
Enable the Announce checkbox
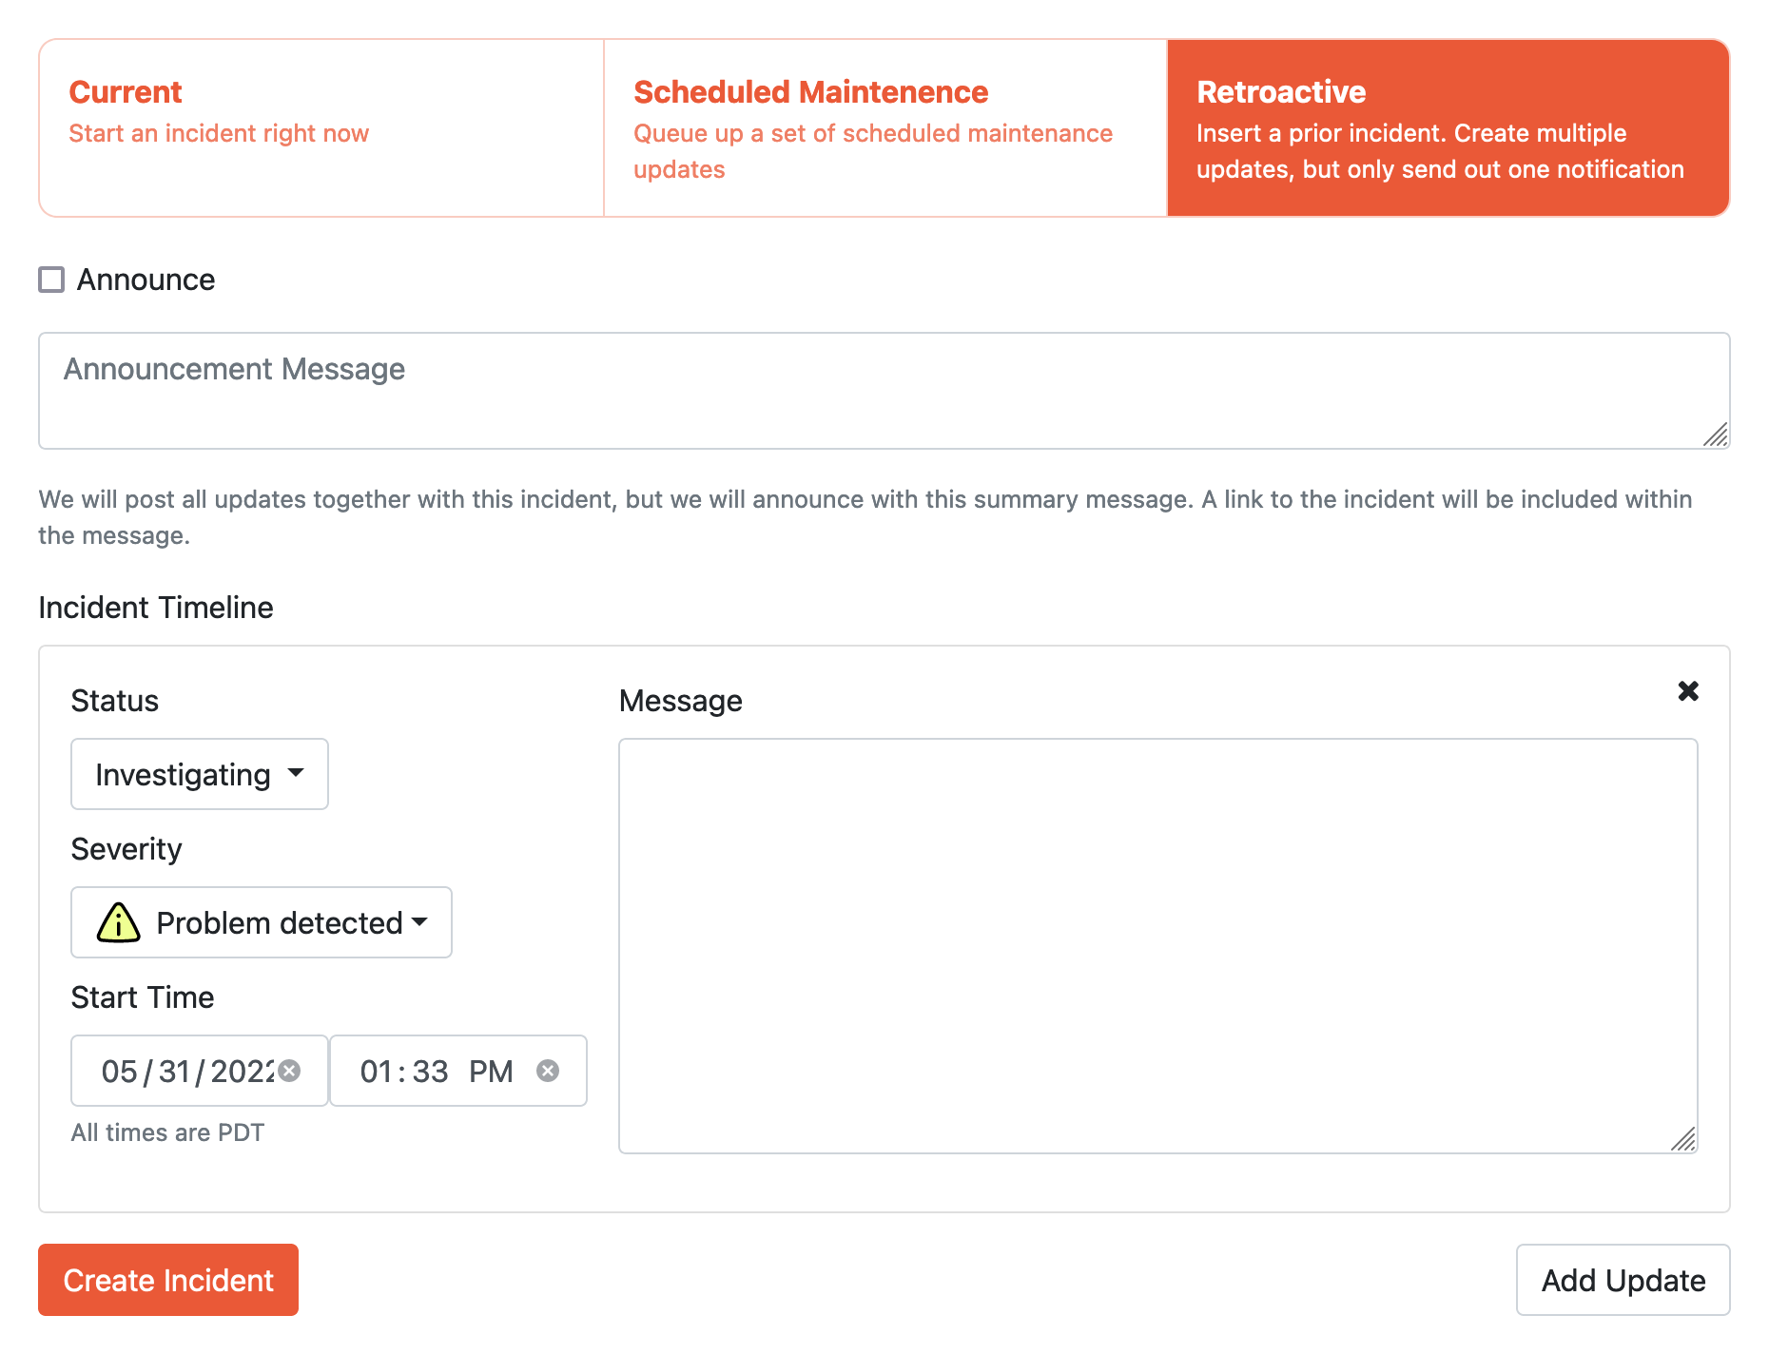tap(51, 280)
